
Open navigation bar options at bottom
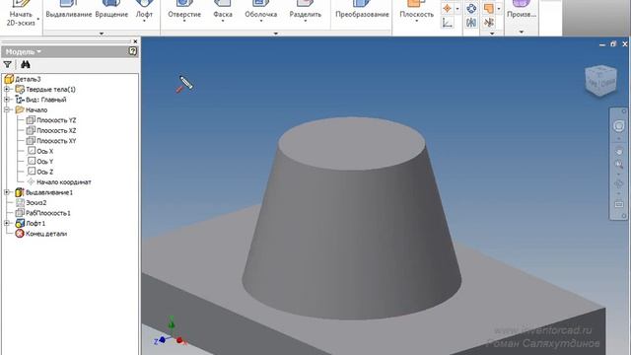click(624, 216)
